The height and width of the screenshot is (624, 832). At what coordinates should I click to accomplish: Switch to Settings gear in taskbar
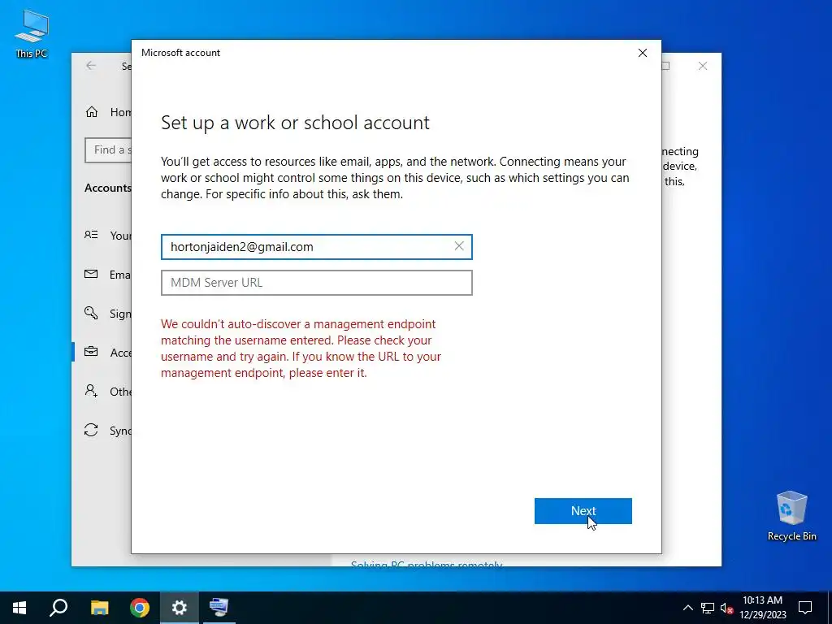[x=180, y=608]
